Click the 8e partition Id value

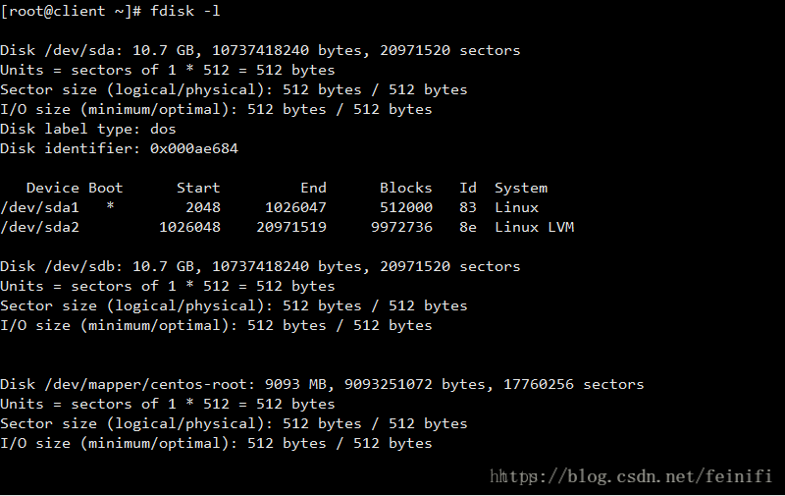coord(468,227)
